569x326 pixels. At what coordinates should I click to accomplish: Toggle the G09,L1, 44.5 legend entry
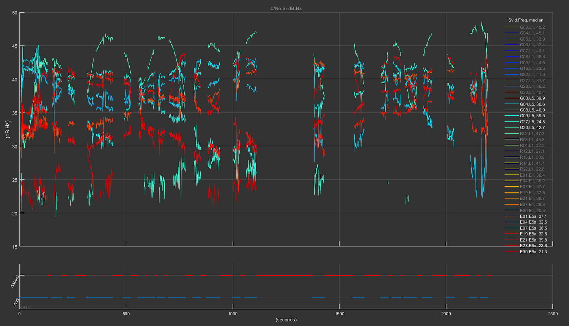[533, 63]
